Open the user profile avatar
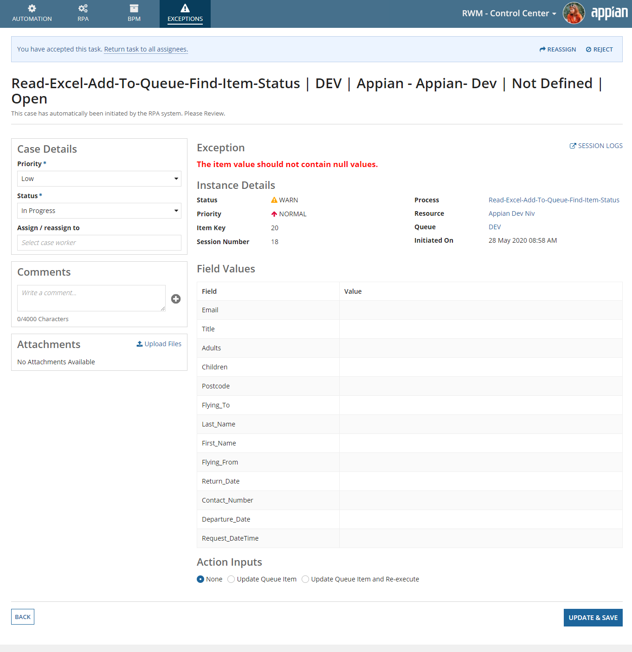Viewport: 632px width, 652px height. 574,13
